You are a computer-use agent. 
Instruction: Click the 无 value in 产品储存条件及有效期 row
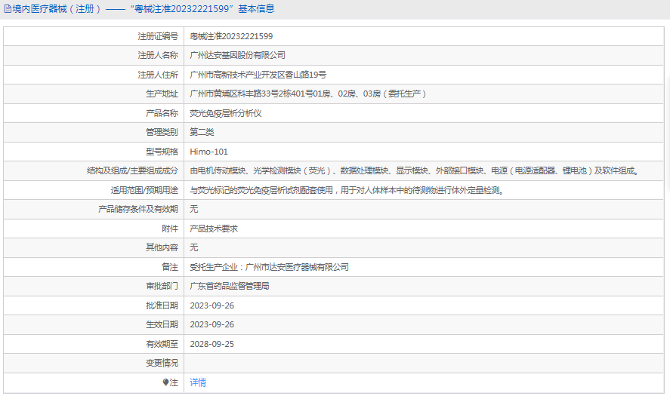[194, 209]
